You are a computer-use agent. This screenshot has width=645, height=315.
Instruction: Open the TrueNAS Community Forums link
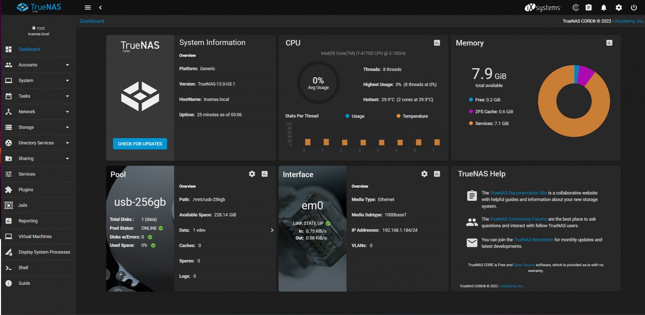click(x=518, y=219)
